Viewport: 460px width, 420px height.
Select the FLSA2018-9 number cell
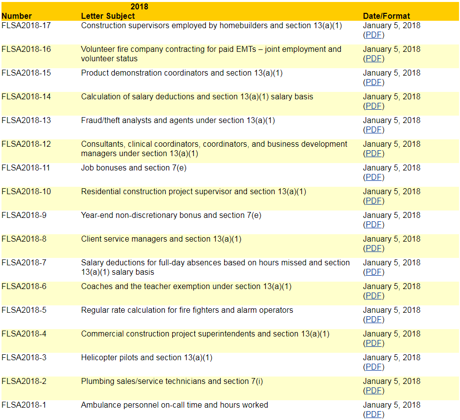pyautogui.click(x=24, y=215)
